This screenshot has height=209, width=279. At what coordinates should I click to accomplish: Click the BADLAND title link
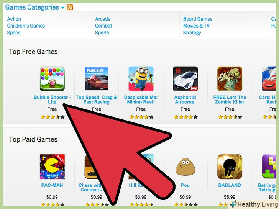coord(230,185)
